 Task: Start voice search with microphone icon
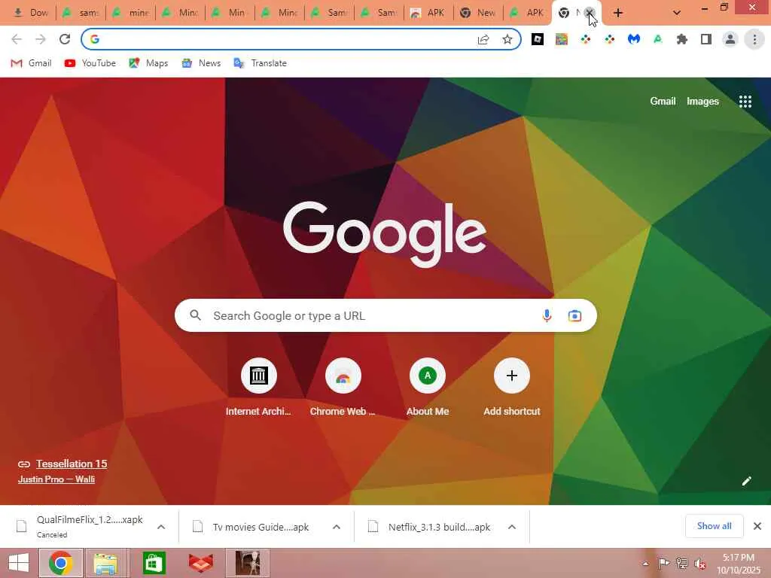coord(547,315)
